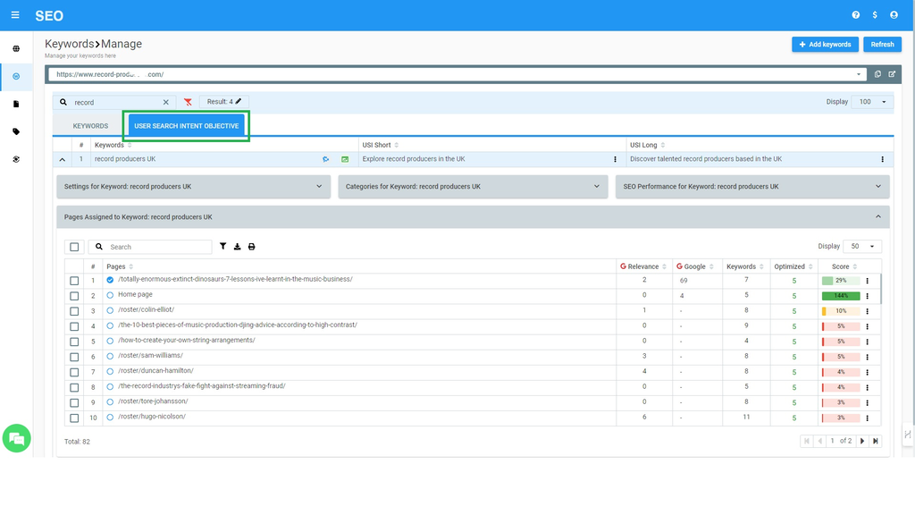Check the box for how-to-create-your-own-string-arrangements
Viewport: 915px width, 515px height.
click(74, 342)
